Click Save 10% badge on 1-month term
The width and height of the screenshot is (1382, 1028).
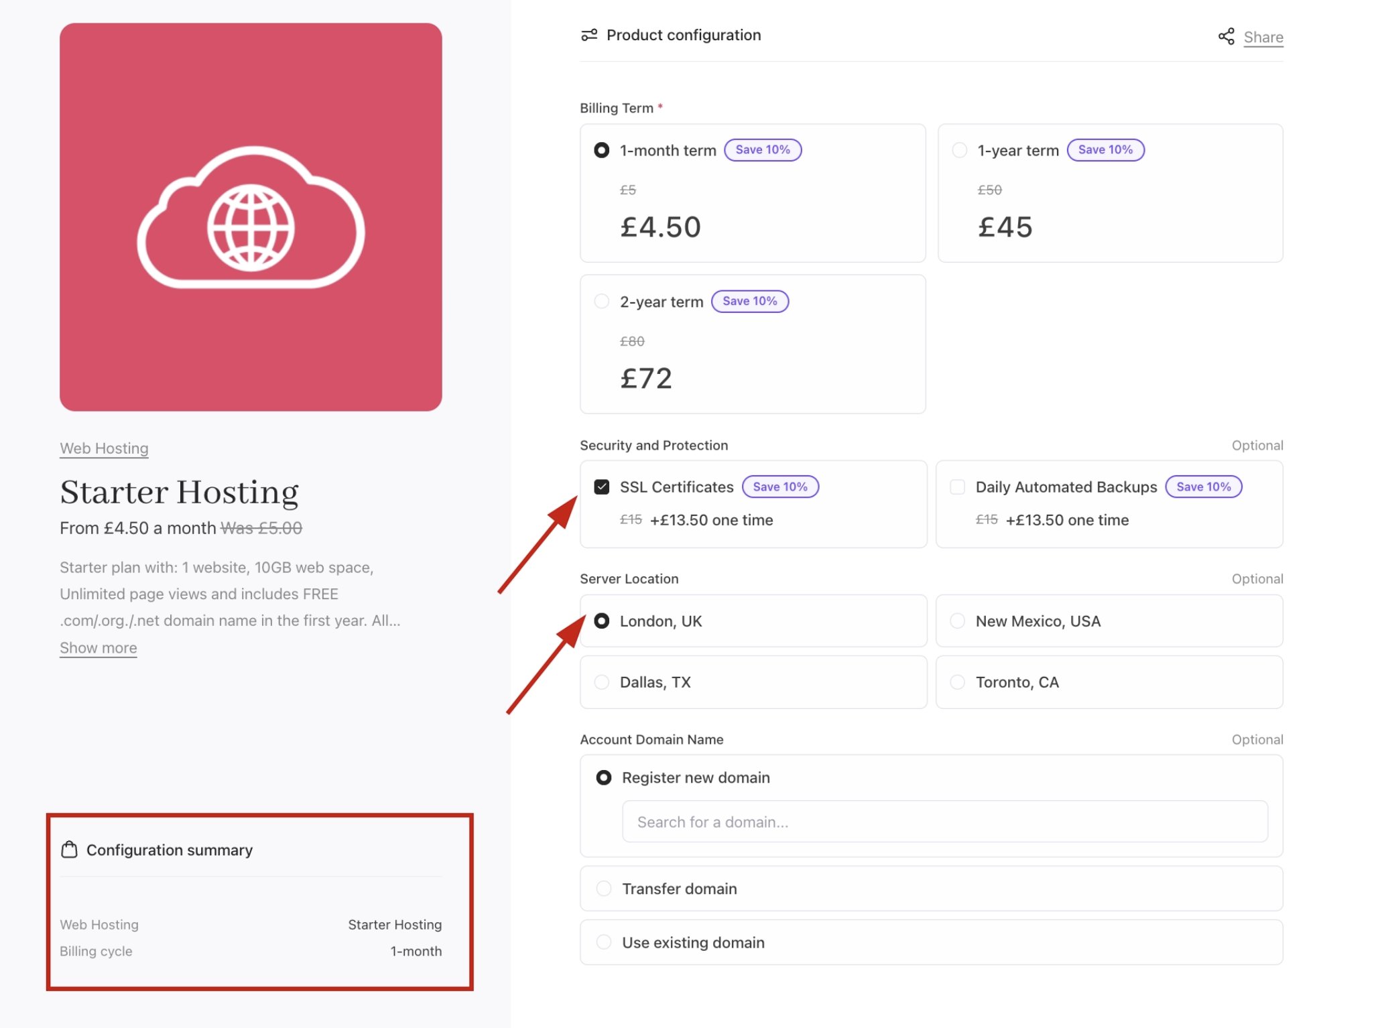pos(763,149)
